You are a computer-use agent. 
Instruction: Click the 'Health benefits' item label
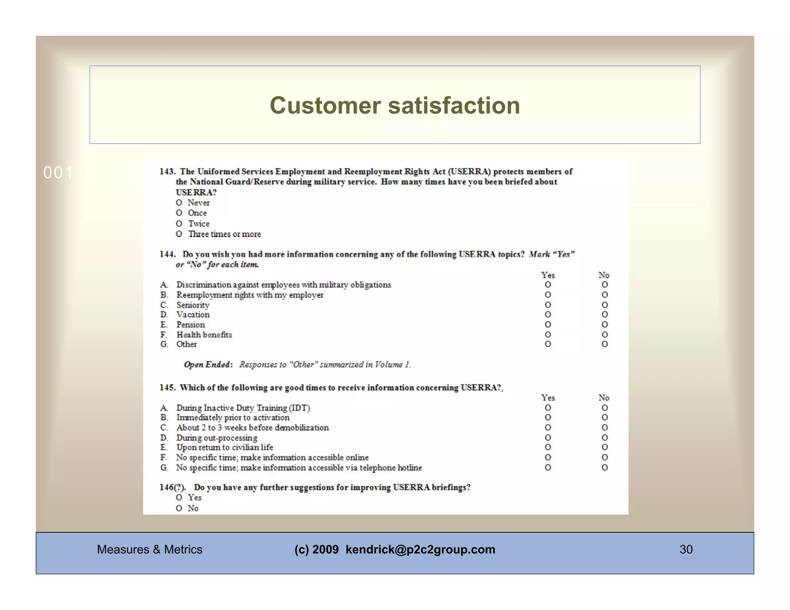tap(204, 335)
